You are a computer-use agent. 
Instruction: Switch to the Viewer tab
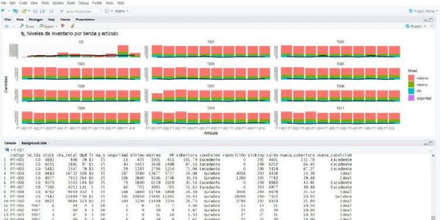(x=65, y=19)
